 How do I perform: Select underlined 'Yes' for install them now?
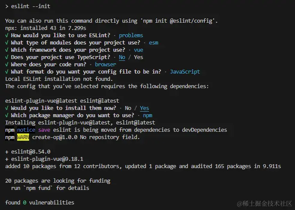tap(144, 108)
